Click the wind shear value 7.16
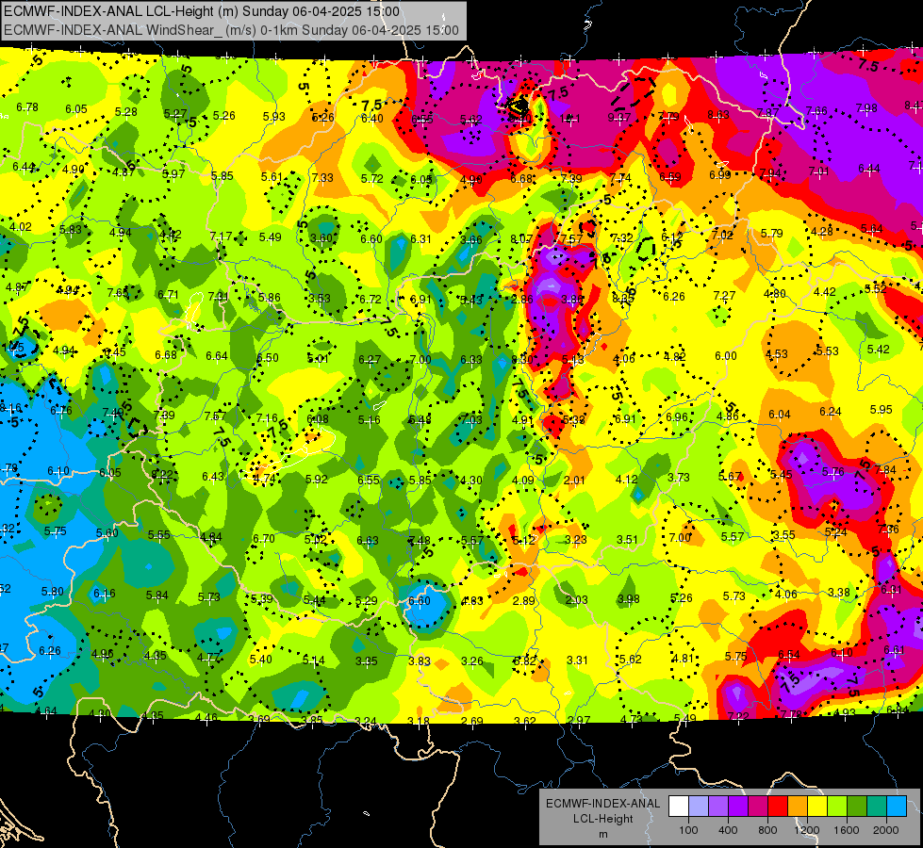The width and height of the screenshot is (923, 848). pyautogui.click(x=267, y=417)
